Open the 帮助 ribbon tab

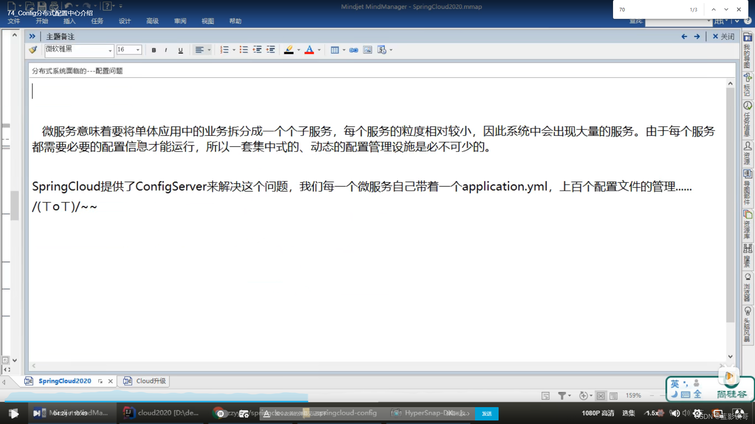236,21
